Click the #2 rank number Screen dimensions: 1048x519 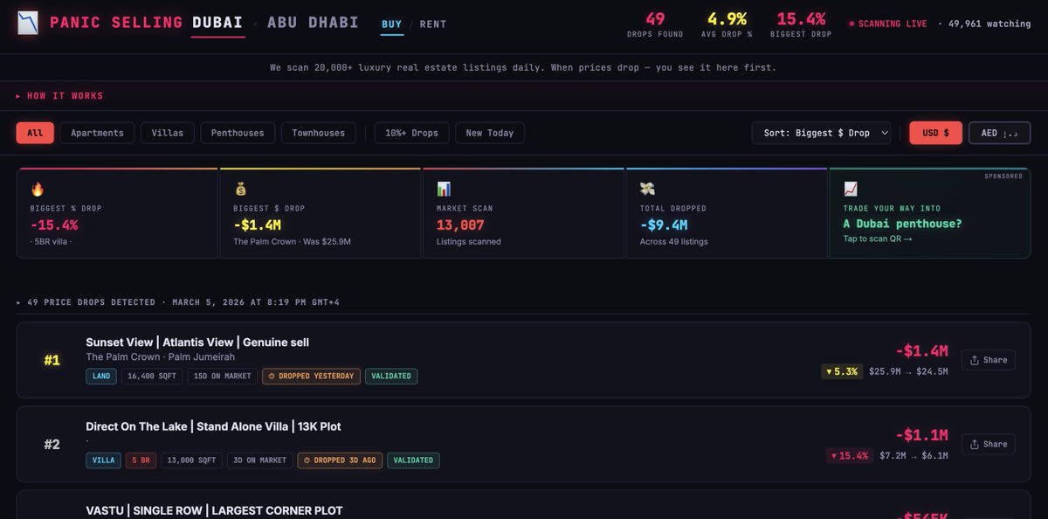(52, 444)
